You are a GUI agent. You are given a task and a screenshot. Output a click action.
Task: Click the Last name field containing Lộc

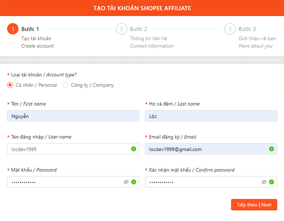[x=211, y=116]
